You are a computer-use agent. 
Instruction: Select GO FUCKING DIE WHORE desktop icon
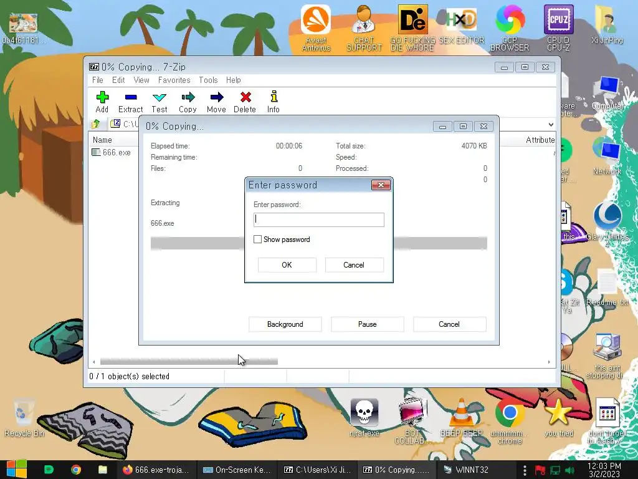click(x=412, y=28)
